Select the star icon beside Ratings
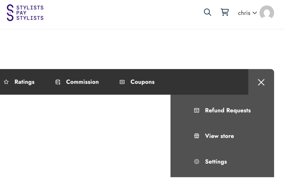This screenshot has width=285, height=189. click(6, 82)
